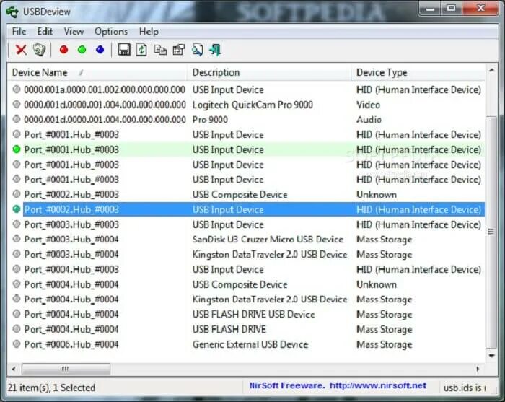This screenshot has height=402, width=505.
Task: Select the 'Generic External USB Device' cell
Action: pos(250,344)
